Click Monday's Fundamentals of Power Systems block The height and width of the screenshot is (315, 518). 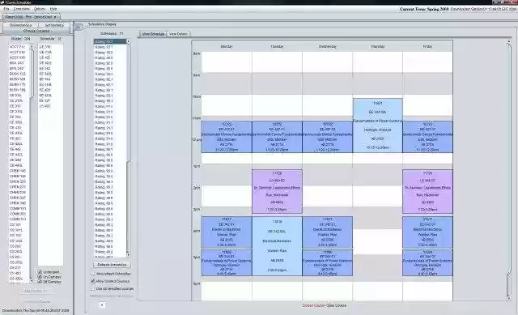[227, 263]
